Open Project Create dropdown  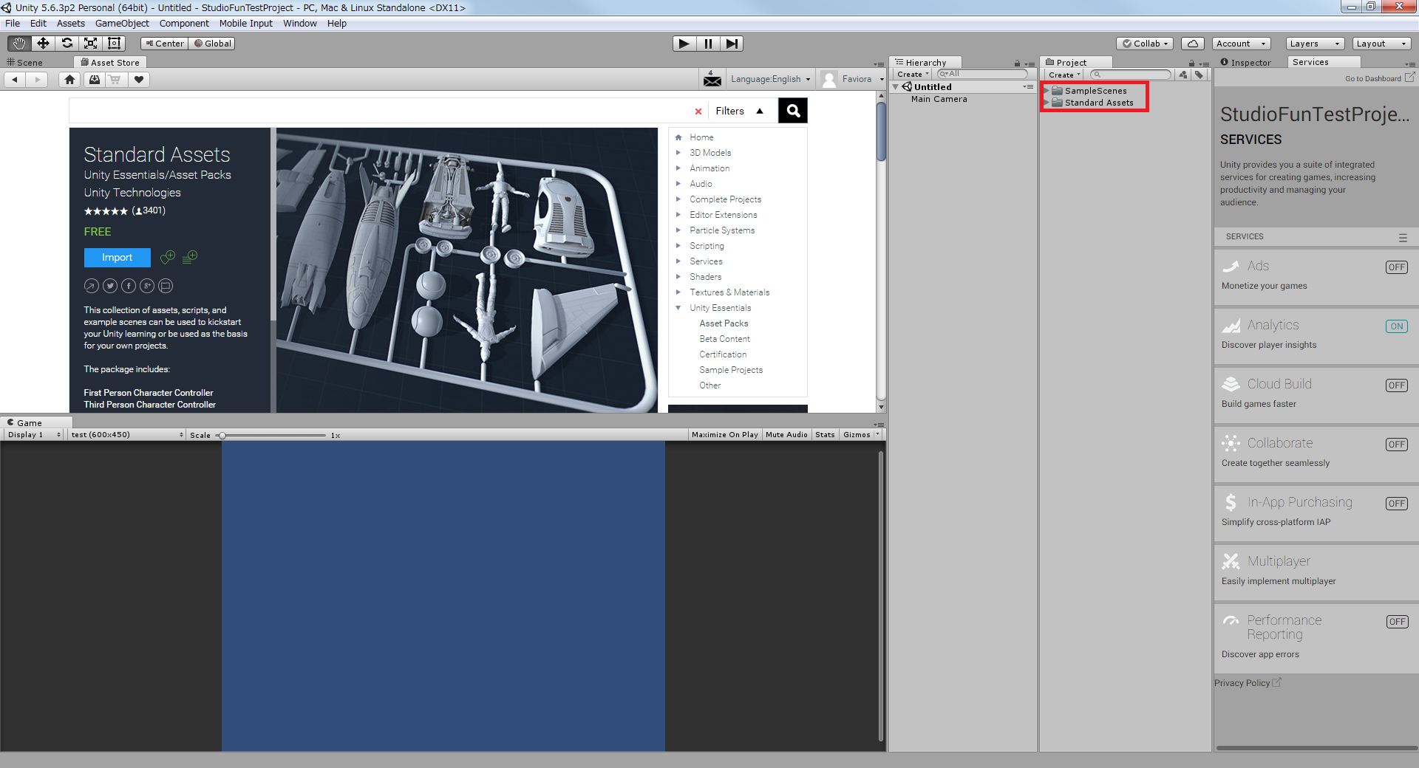coord(1064,75)
